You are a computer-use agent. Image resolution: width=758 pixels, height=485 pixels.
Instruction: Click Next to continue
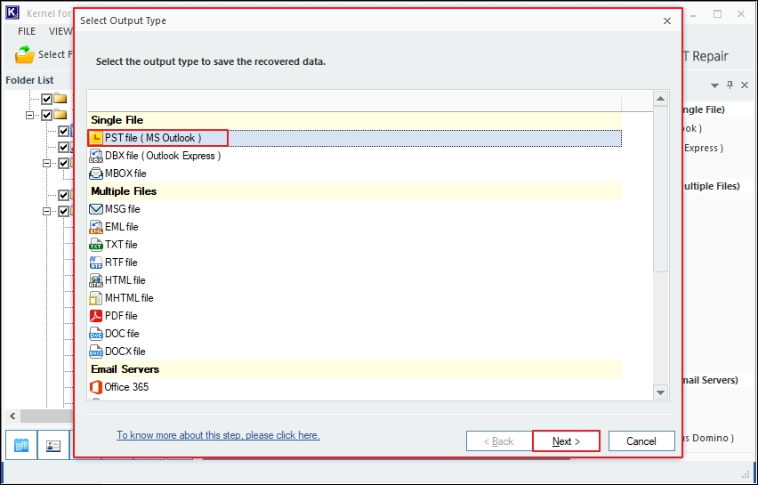point(566,441)
